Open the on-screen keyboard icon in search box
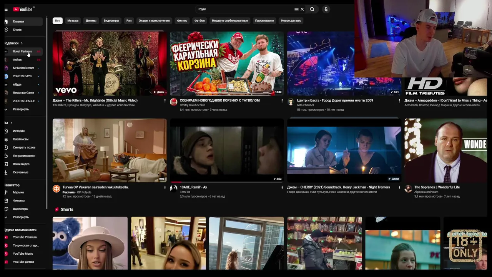 296,9
